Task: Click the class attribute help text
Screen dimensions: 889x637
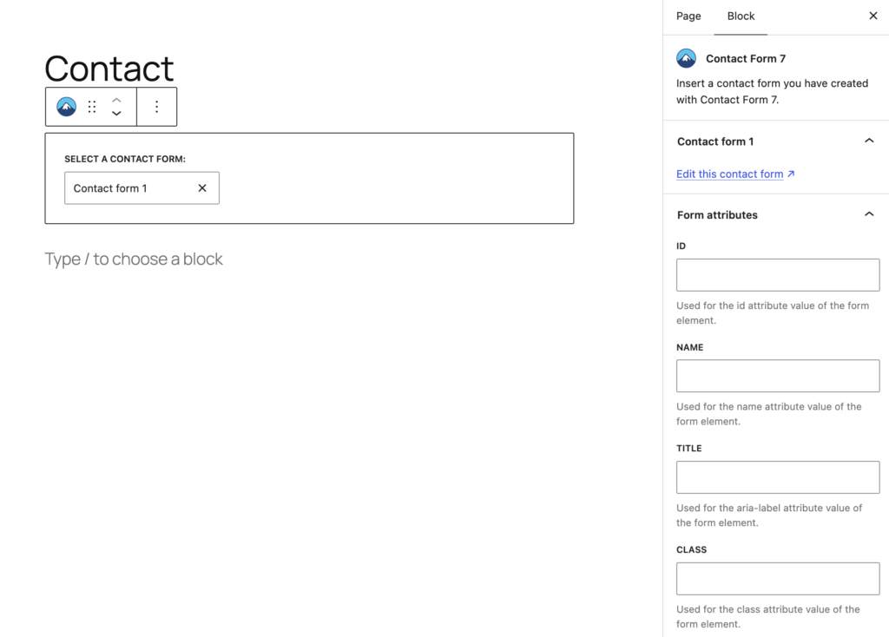Action: coord(768,616)
